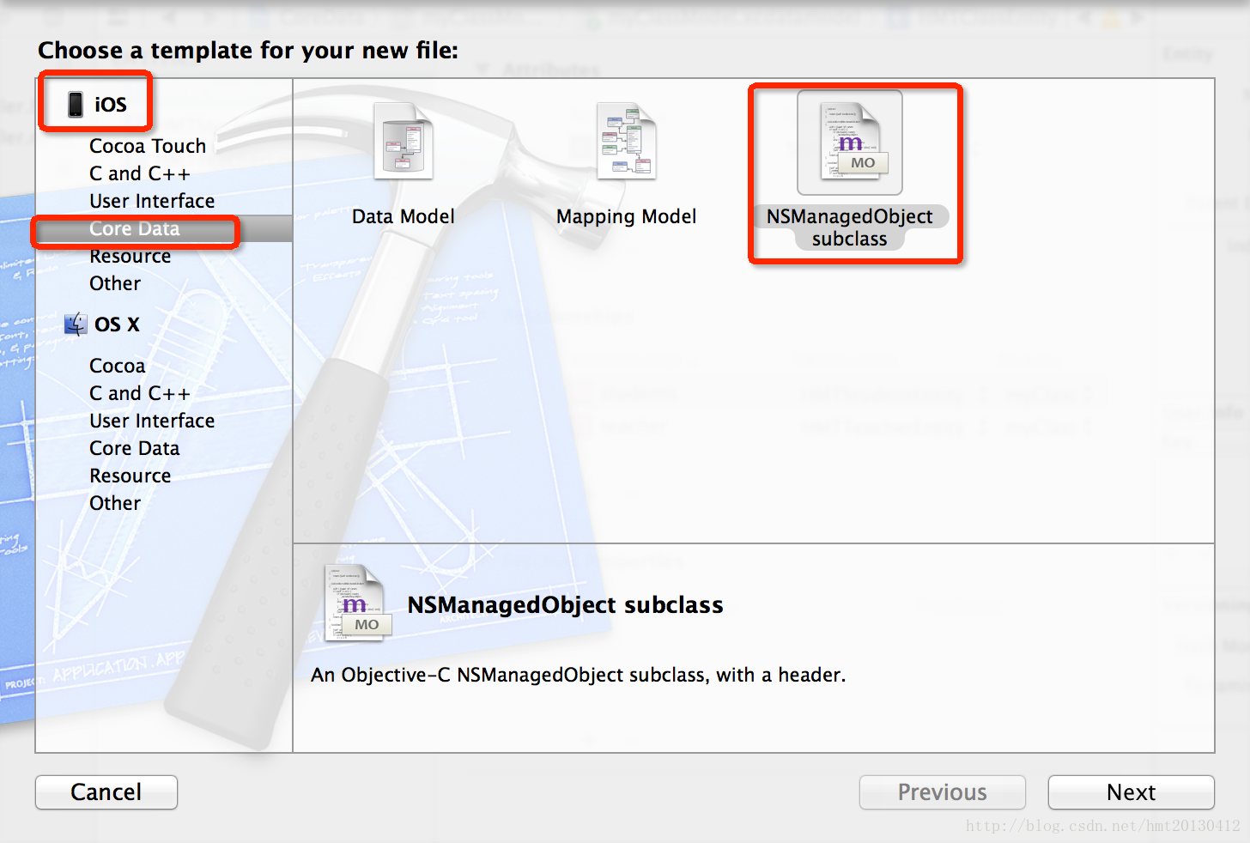
Task: Select the highlighted Core Data category under iOS
Action: (164, 228)
